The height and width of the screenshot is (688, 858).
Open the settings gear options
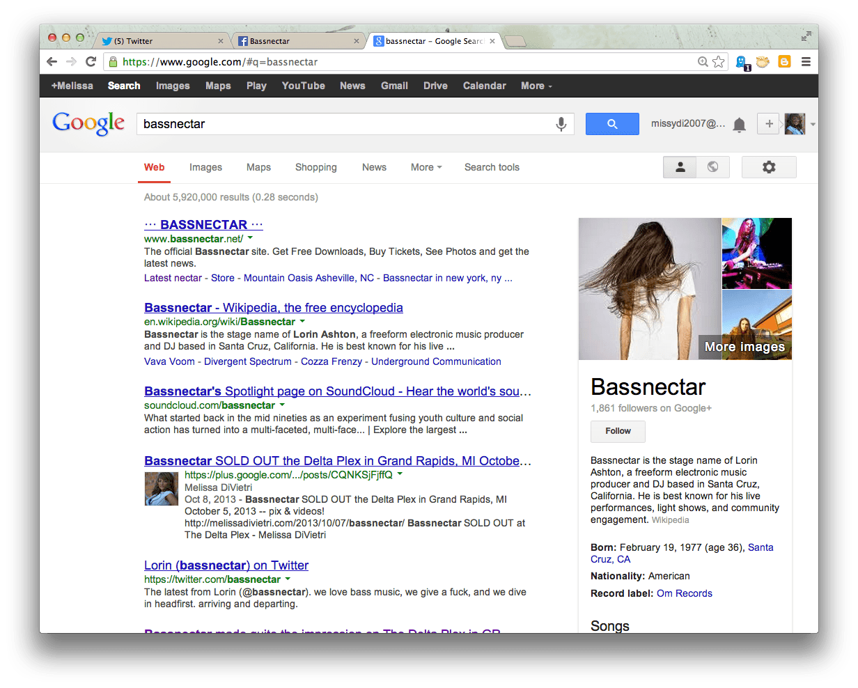coord(768,167)
